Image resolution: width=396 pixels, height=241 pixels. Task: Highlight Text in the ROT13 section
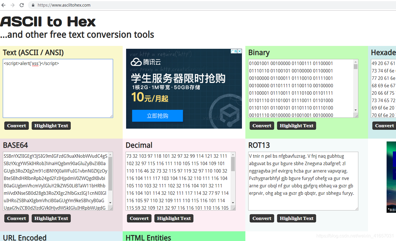coord(296,218)
